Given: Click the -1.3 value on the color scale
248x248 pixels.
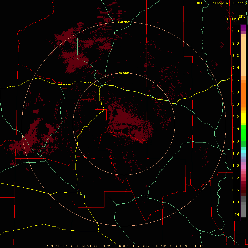Looking at the screenshot, I should click(x=234, y=202).
